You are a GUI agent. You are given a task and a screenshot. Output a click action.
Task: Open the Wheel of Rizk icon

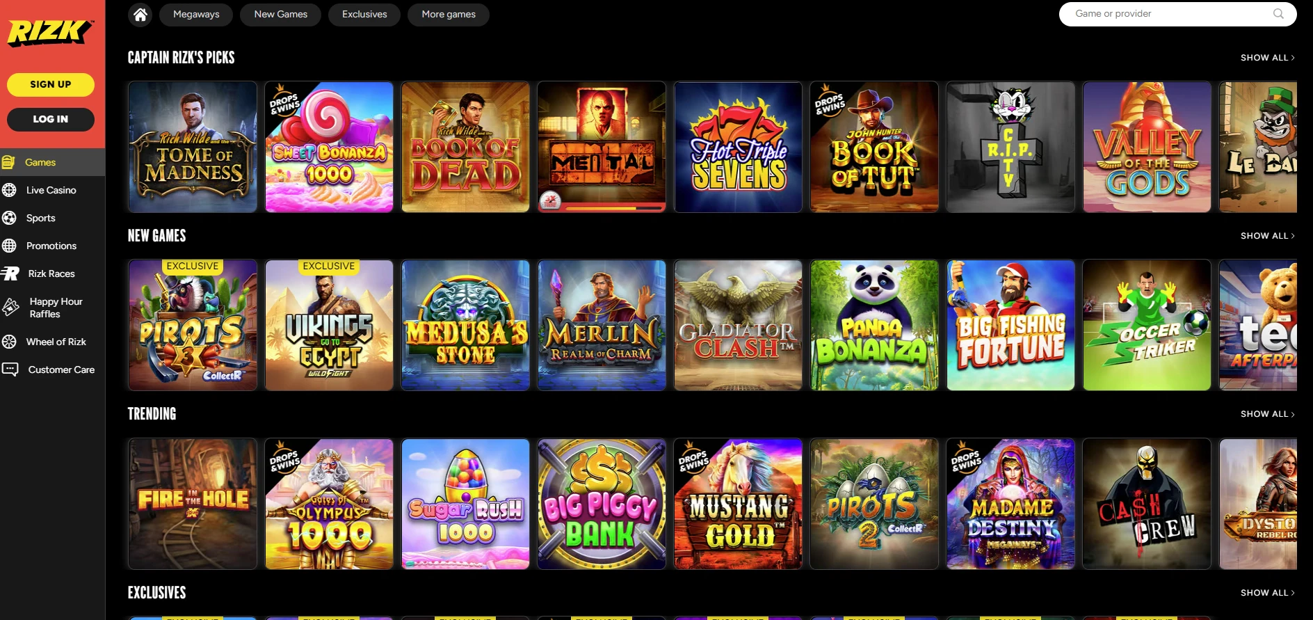point(9,342)
